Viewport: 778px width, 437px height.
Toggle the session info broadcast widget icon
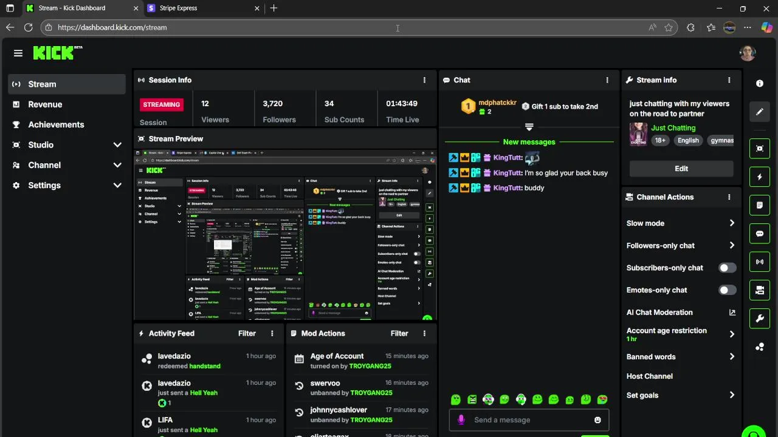[x=760, y=262]
